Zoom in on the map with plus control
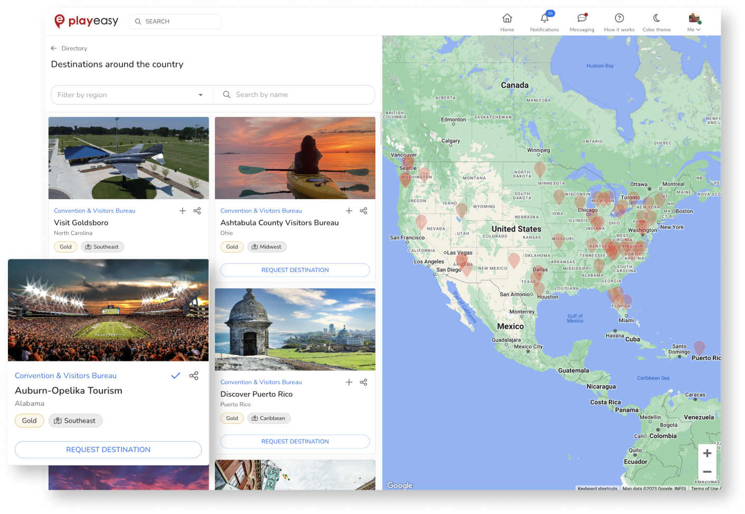745x514 pixels. [707, 453]
